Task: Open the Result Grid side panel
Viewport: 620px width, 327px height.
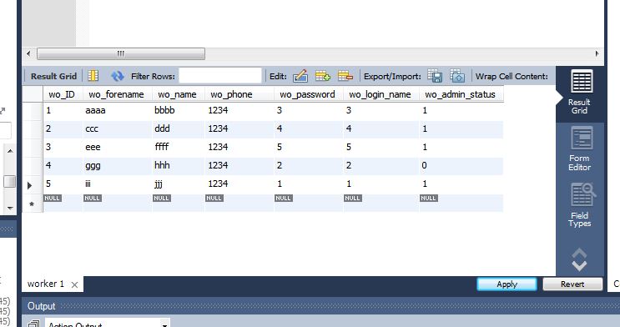Action: click(580, 93)
